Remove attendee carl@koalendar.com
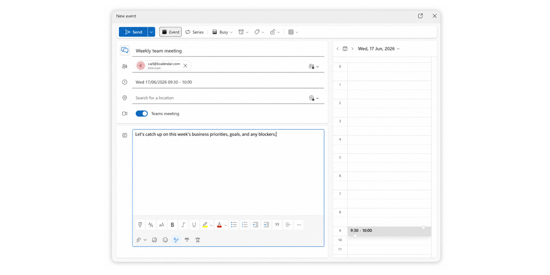550x275 pixels. [x=185, y=66]
